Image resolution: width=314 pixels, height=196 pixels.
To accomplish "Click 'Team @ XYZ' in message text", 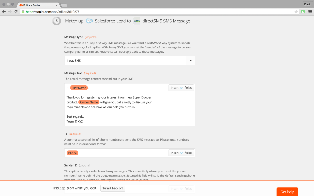I will [x=75, y=121].
